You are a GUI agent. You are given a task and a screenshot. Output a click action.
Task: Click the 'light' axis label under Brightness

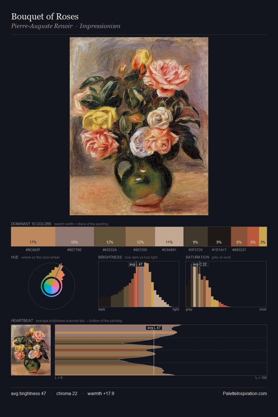point(176,309)
